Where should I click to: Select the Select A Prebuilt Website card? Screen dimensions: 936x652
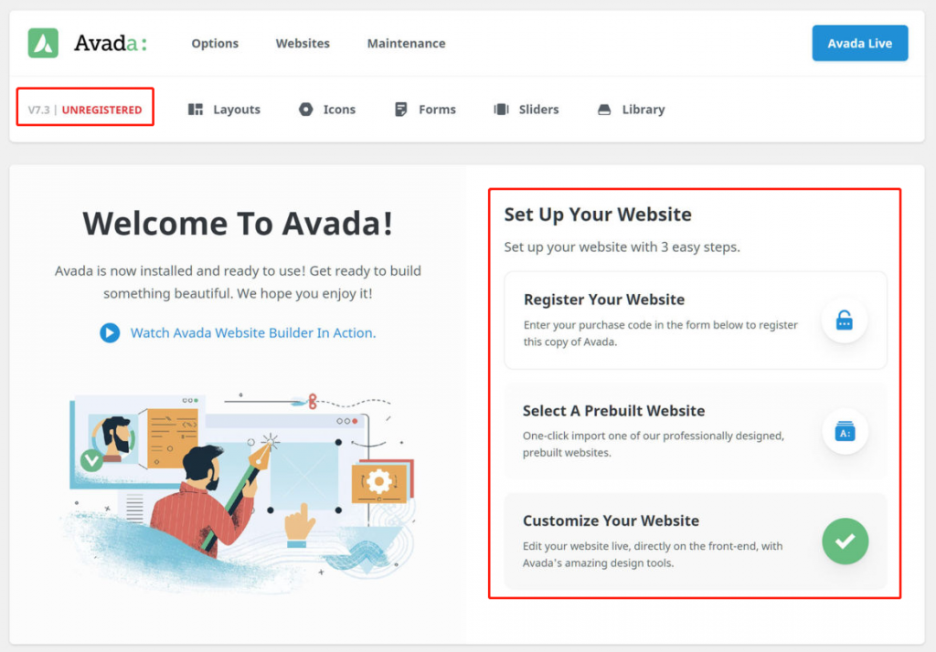pyautogui.click(x=696, y=431)
